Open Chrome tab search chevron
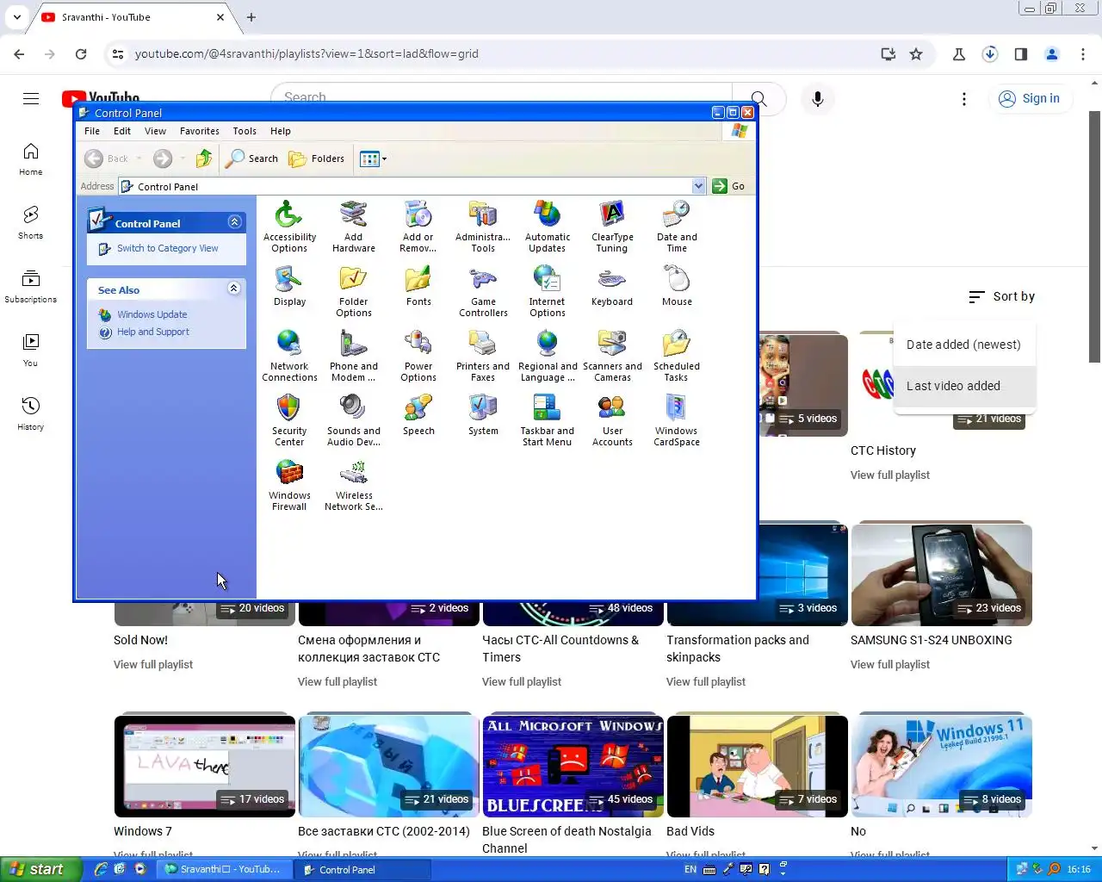The height and width of the screenshot is (882, 1102). tap(17, 17)
